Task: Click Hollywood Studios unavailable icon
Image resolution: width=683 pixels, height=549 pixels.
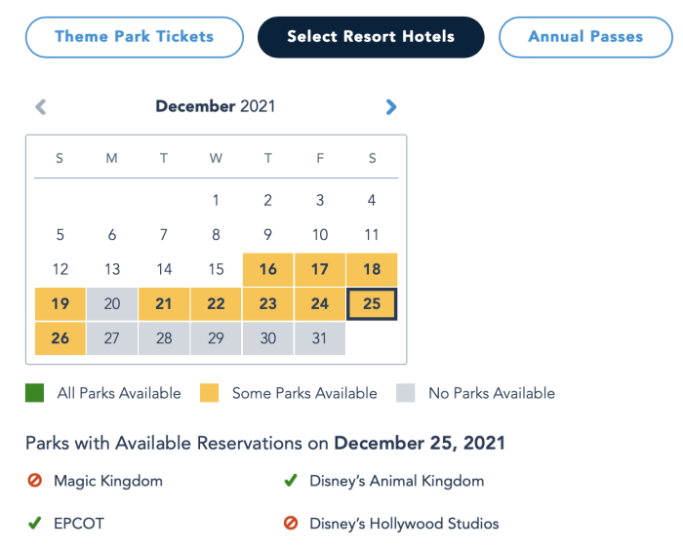Action: pos(290,524)
